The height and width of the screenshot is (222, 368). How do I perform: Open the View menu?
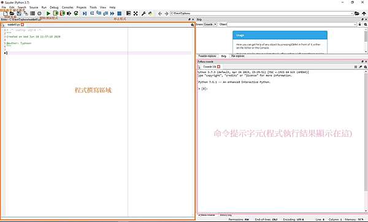click(x=103, y=7)
